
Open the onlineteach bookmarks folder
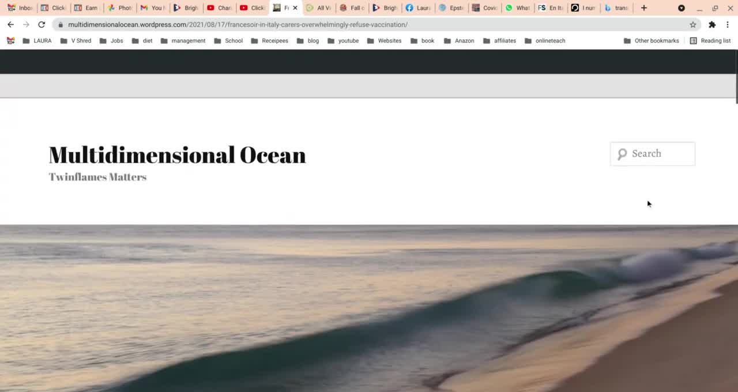(545, 41)
